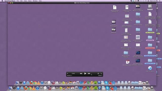Click Desktop Cleanup folder in the recording

(138, 23)
